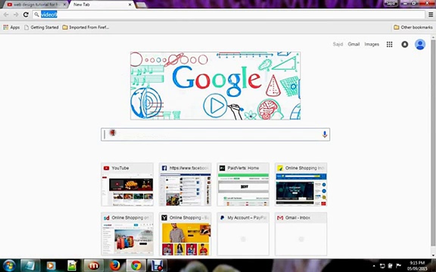
Task: Click the scrollbar down arrow
Action: [x=433, y=256]
